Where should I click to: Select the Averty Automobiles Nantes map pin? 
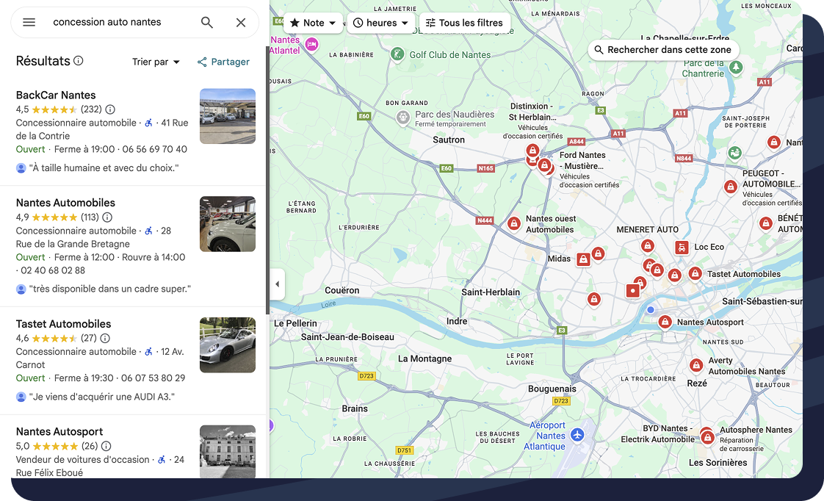point(696,365)
